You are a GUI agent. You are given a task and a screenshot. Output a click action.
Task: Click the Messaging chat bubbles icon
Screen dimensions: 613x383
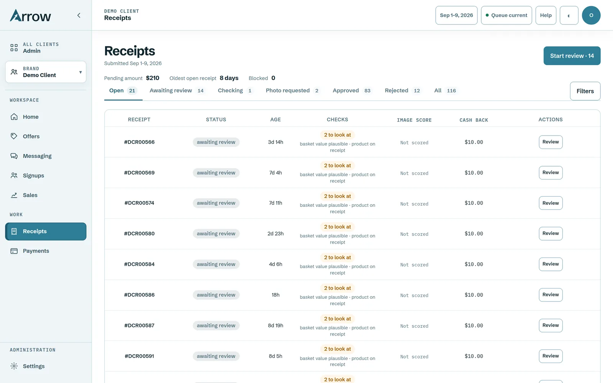pos(14,156)
